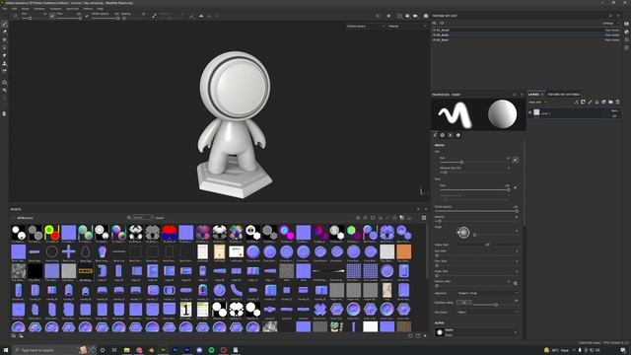
Task: Select 01_Head texture set row
Action: [x=526, y=31]
